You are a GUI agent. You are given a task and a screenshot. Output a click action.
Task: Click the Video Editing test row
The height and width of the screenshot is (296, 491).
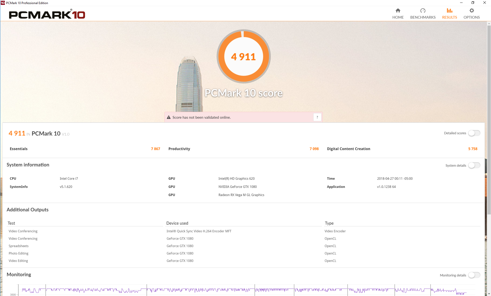pyautogui.click(x=18, y=261)
